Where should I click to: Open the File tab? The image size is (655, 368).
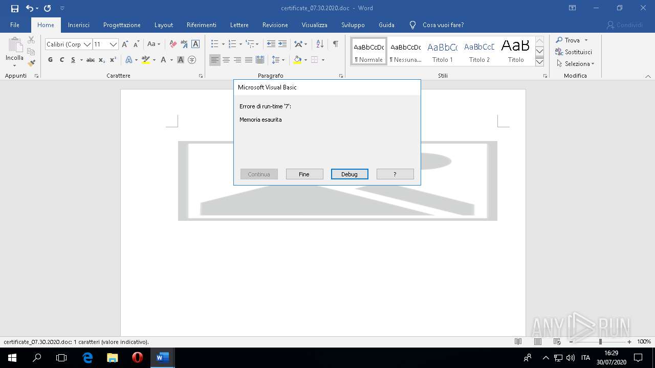click(x=15, y=25)
